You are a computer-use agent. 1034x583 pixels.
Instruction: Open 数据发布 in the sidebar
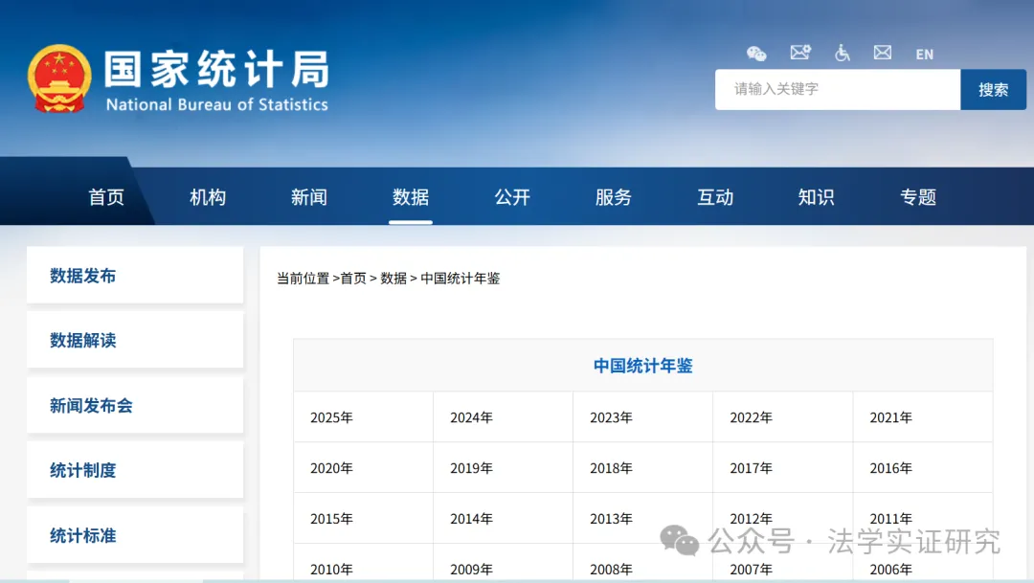click(x=135, y=275)
